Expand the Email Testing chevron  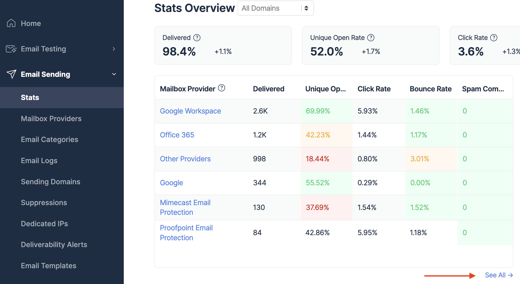tap(114, 49)
